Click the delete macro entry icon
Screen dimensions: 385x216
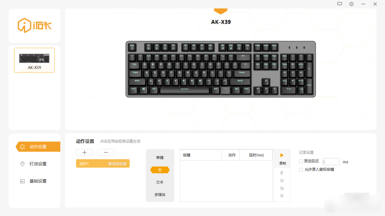pos(282,188)
